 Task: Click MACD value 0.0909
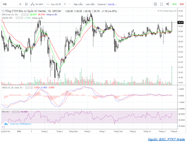51,88
